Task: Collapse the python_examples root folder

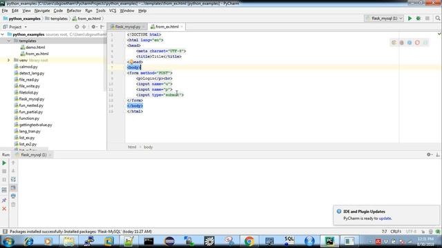Action: (3, 34)
